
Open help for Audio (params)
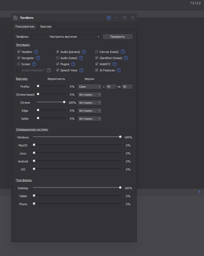[x=84, y=52]
